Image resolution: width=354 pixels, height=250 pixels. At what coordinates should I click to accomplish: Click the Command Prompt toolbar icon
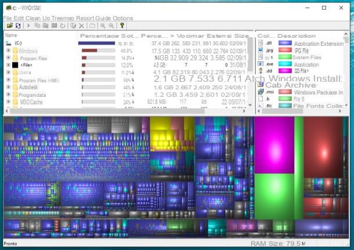(x=54, y=26)
